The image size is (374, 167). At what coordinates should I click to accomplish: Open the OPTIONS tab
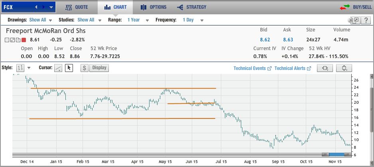pyautogui.click(x=154, y=7)
